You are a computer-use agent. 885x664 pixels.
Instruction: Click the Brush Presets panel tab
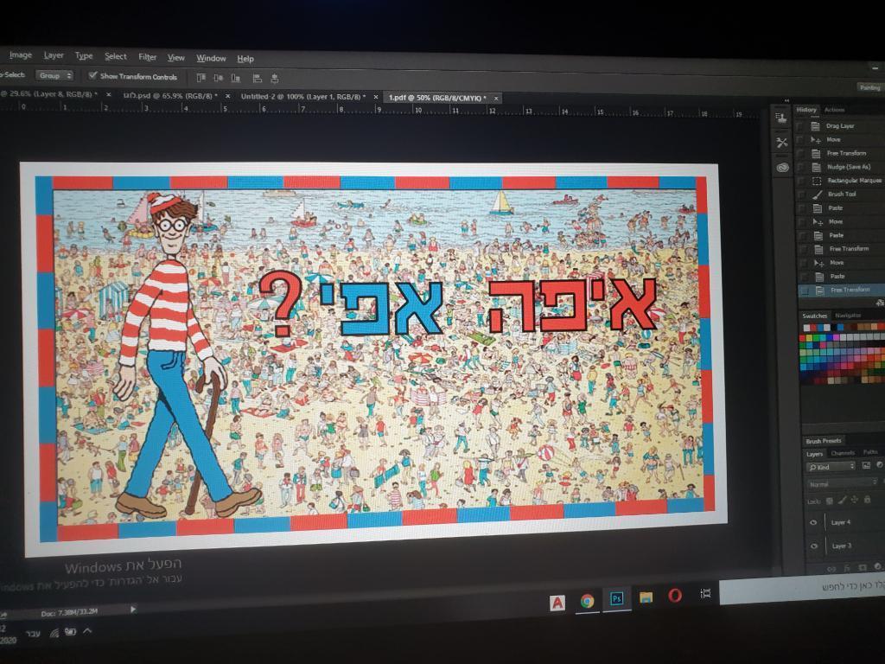[824, 441]
